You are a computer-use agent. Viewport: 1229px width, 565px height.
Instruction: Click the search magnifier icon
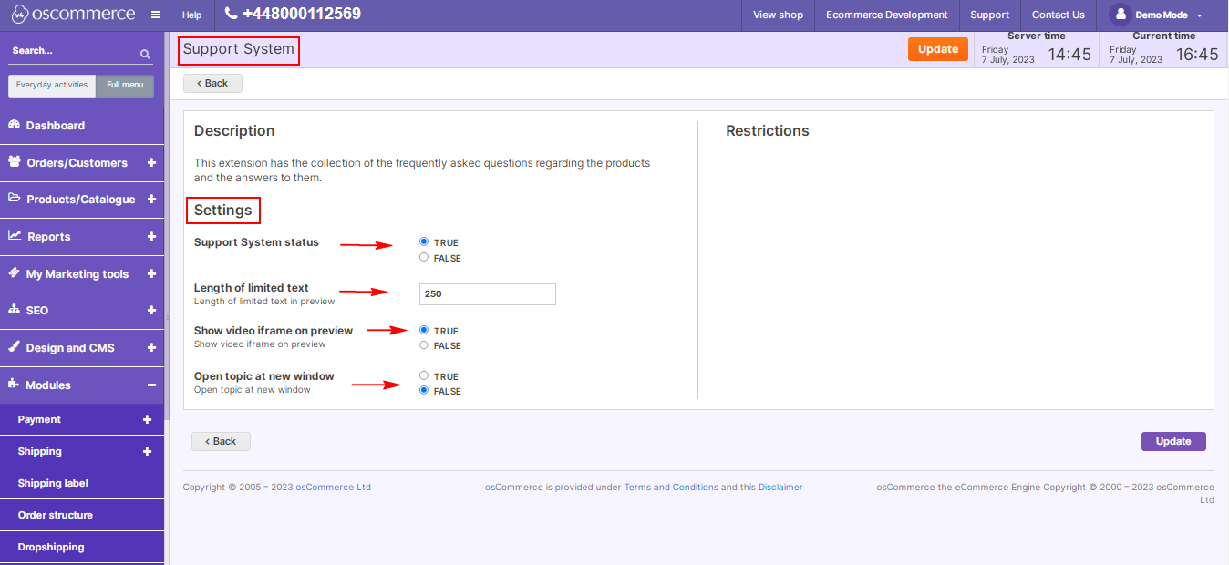click(x=145, y=55)
